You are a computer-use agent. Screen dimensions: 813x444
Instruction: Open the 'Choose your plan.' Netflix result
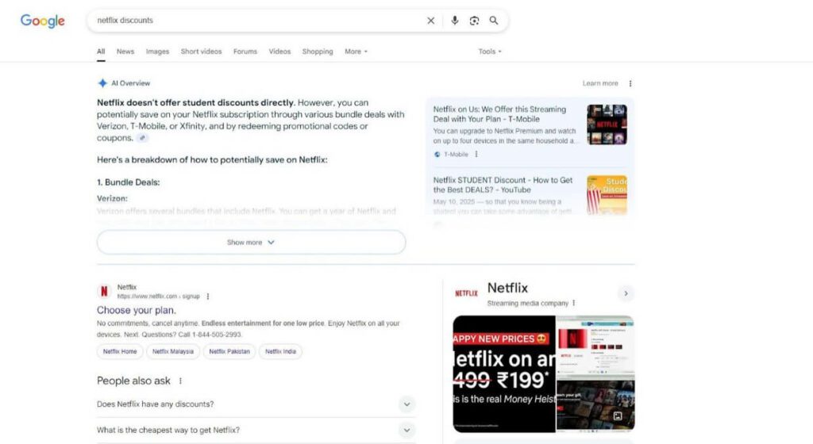tap(137, 310)
